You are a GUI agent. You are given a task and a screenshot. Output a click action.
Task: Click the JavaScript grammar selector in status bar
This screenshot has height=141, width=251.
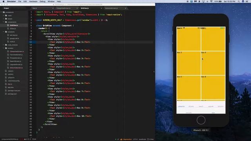142,139
